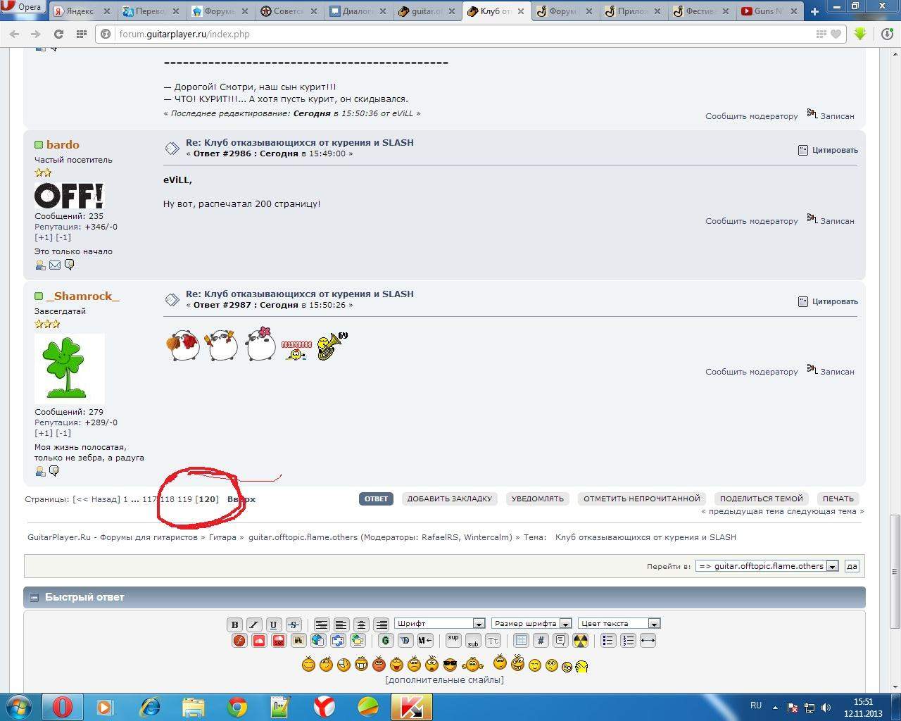Open the Перейти в forum jump dropdown

click(x=767, y=566)
